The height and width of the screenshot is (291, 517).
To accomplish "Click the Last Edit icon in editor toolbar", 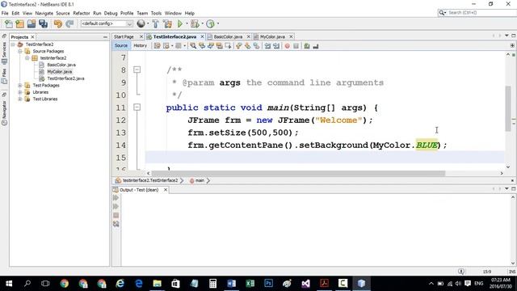I will pos(158,46).
